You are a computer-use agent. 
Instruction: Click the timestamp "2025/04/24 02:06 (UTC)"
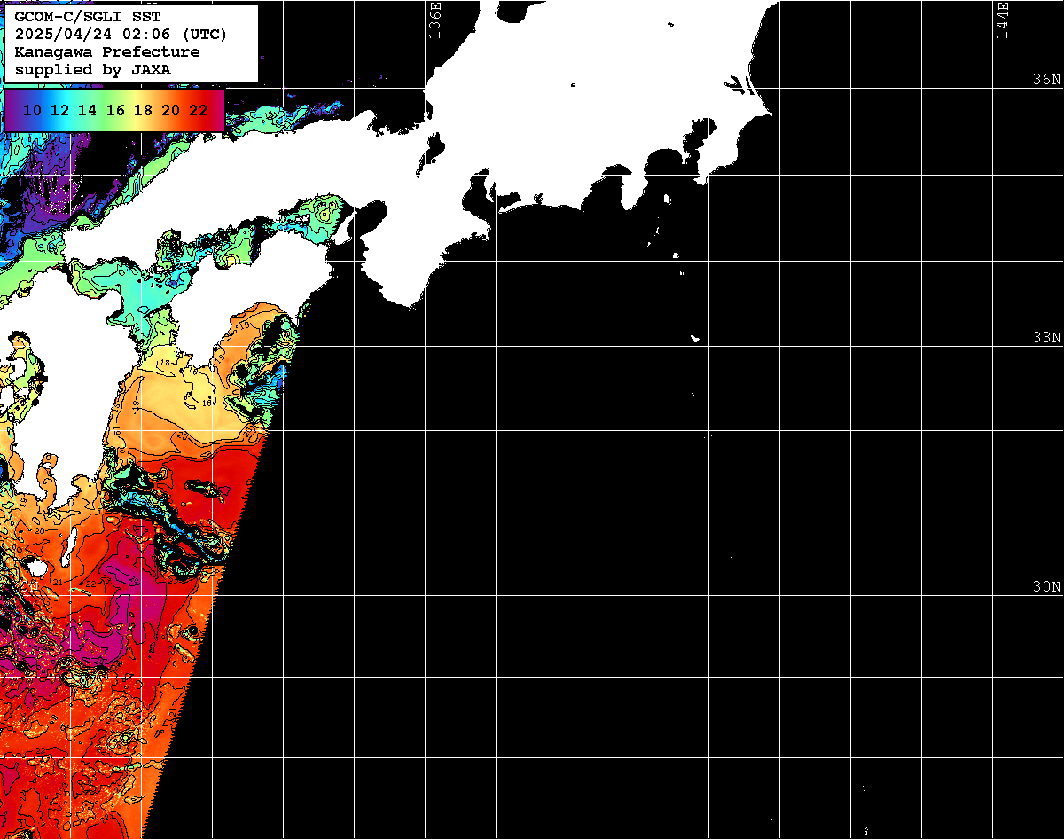click(x=121, y=35)
